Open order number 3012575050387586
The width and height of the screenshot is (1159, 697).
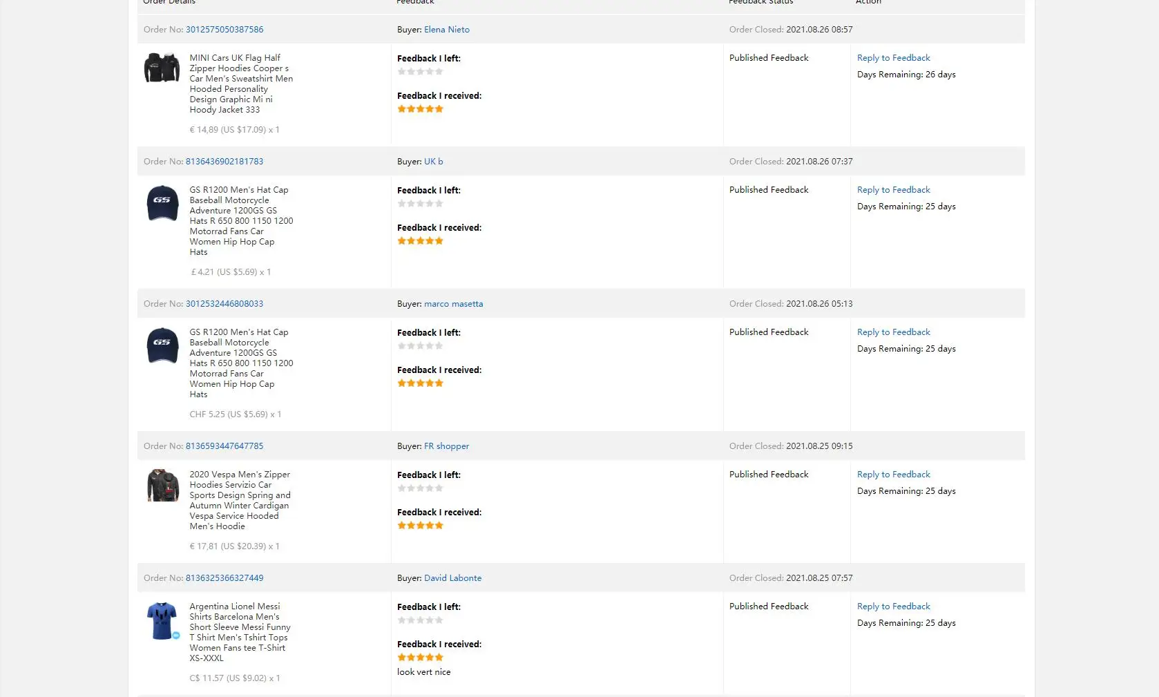224,30
